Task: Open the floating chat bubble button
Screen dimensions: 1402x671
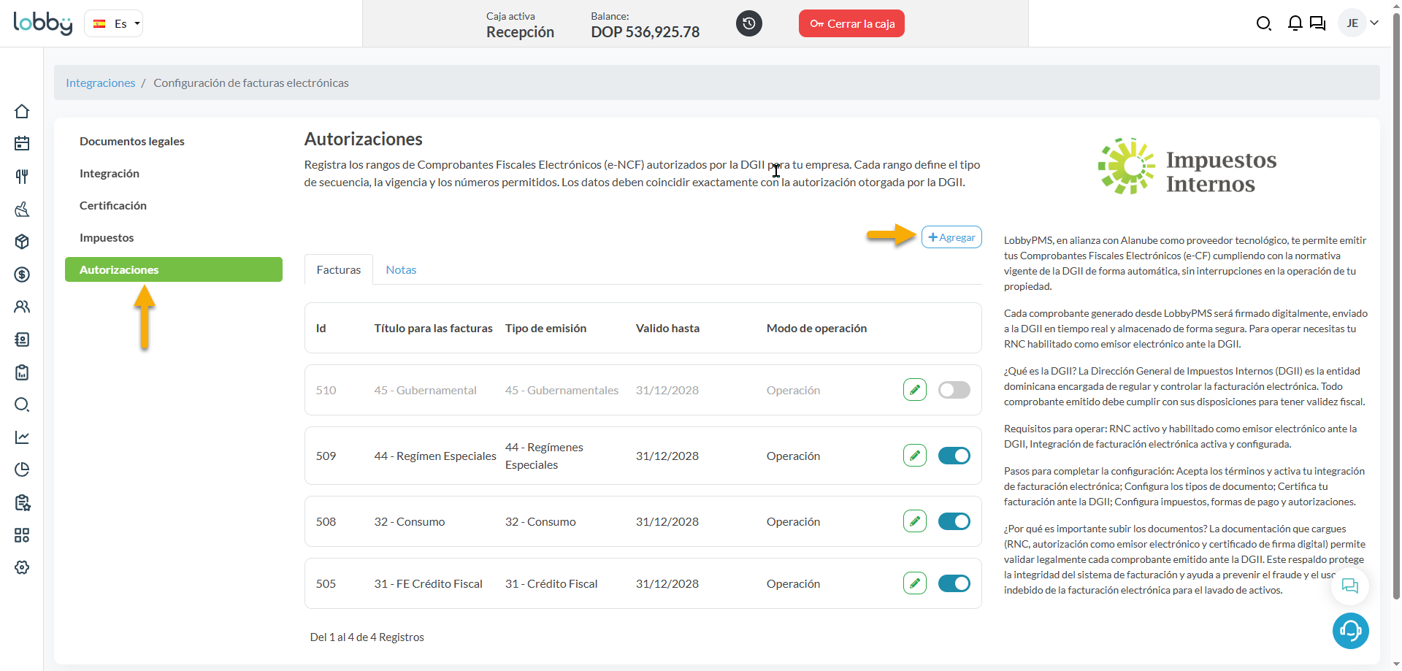Action: coord(1350,586)
